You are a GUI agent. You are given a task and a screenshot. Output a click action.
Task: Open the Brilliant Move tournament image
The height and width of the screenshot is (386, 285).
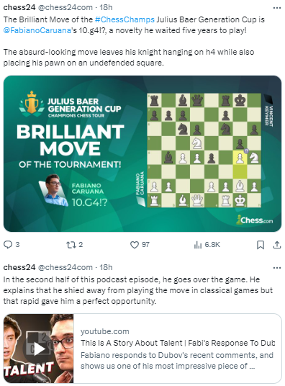pyautogui.click(x=142, y=153)
